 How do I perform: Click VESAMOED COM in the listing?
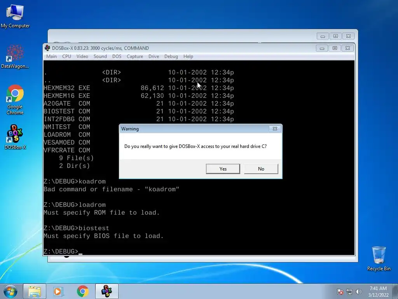pyautogui.click(x=67, y=142)
